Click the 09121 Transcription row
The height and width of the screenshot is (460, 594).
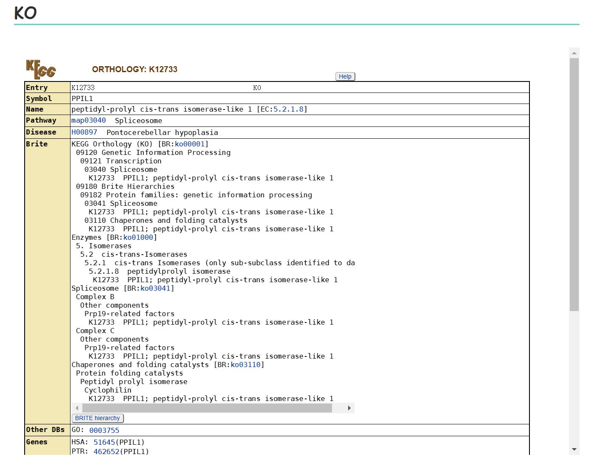pos(121,161)
